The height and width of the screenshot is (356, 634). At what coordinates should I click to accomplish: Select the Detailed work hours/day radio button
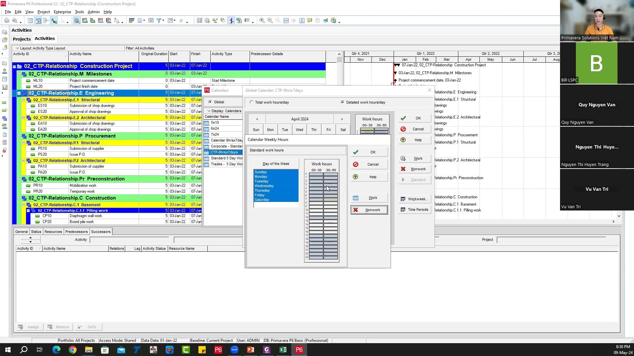[342, 102]
